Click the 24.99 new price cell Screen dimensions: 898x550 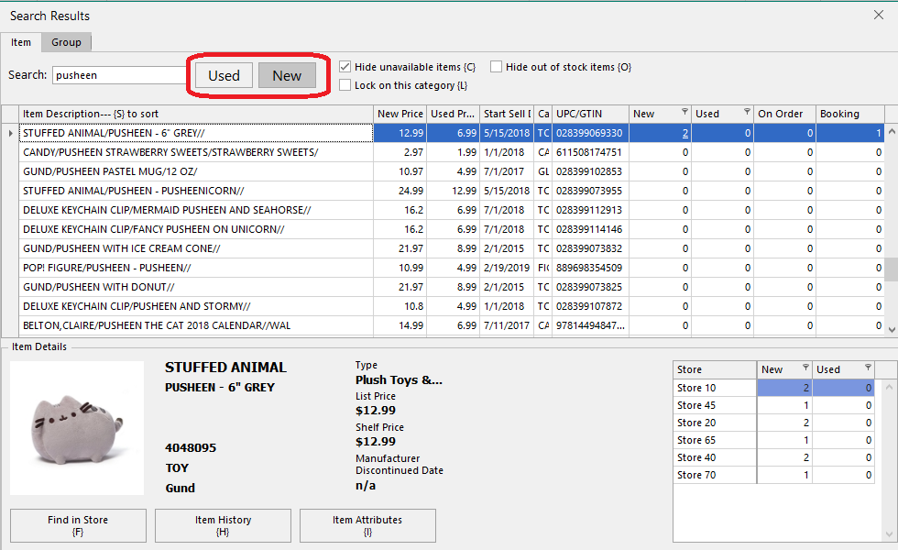click(x=400, y=191)
